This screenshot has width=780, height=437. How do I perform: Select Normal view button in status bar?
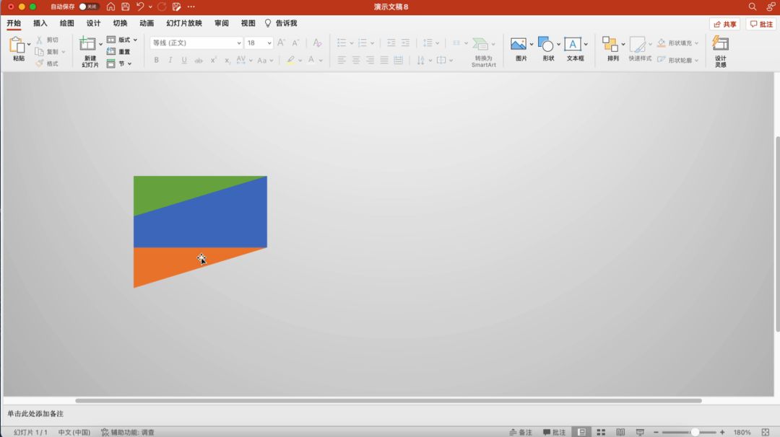581,432
